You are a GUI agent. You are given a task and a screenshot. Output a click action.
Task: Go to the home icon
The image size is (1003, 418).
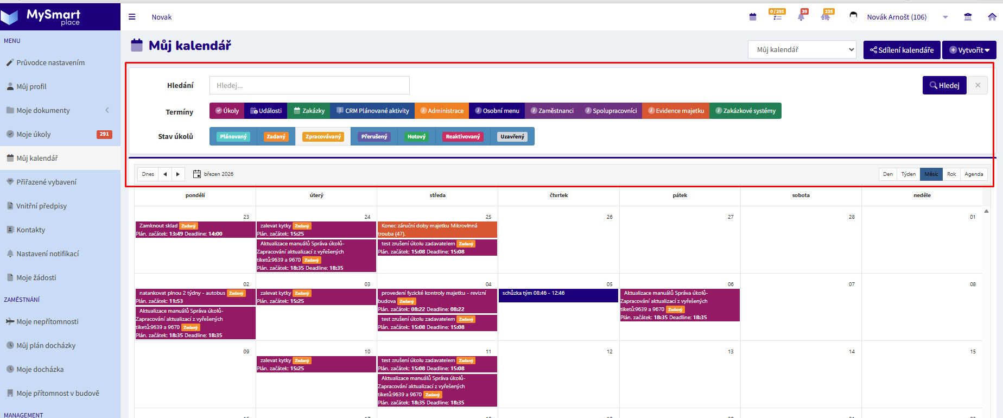(992, 17)
